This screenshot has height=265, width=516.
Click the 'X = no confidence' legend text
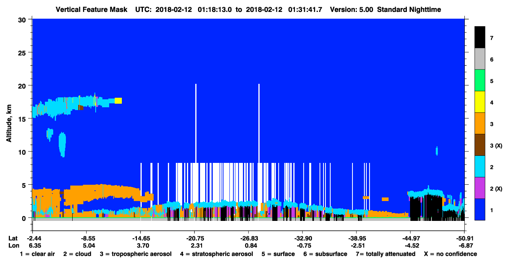point(451,254)
